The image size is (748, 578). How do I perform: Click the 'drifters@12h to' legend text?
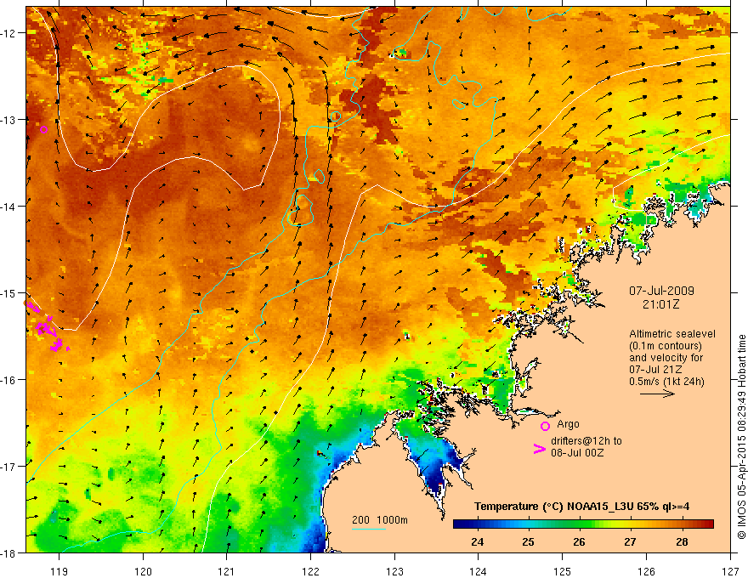[x=586, y=440]
